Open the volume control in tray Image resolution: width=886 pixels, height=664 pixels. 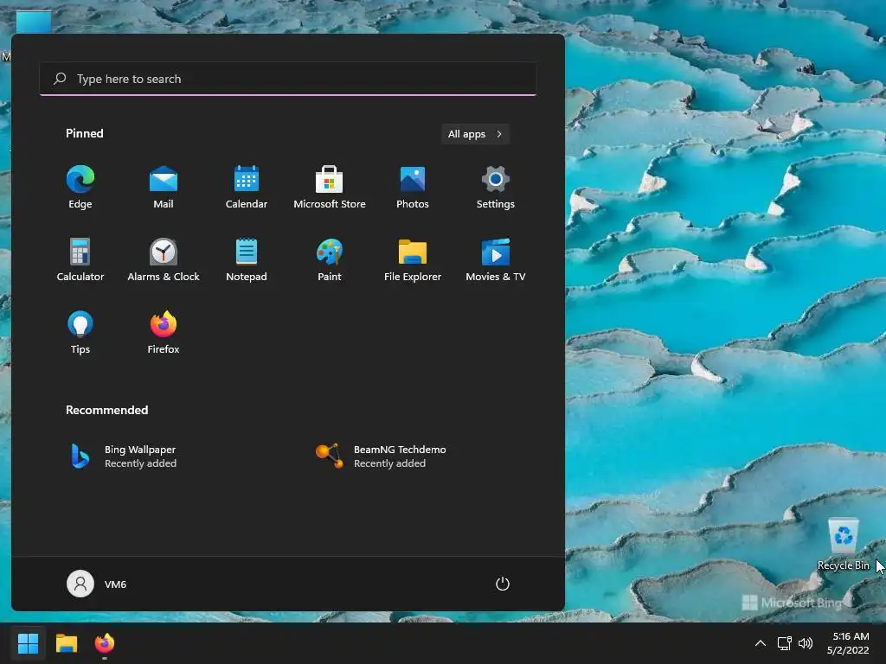806,643
